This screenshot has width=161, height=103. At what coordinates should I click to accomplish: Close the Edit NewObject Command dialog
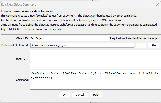158,4
